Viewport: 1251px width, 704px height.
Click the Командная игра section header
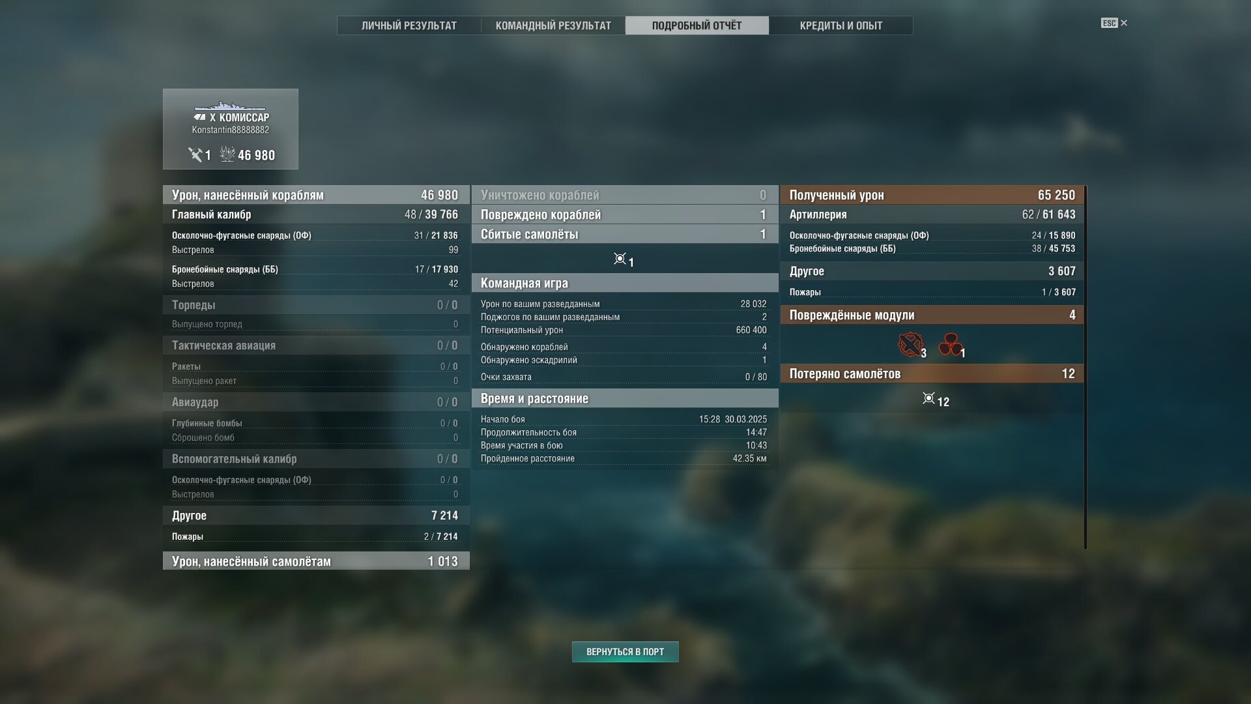pyautogui.click(x=625, y=283)
